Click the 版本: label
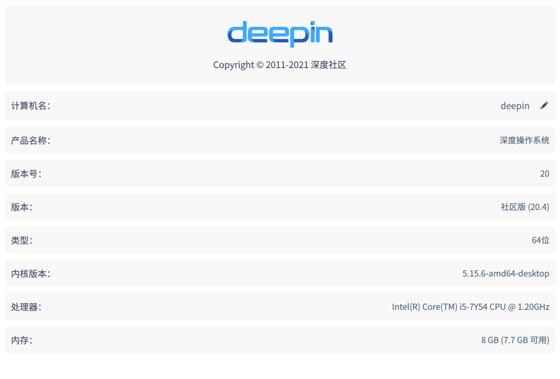 (22, 207)
